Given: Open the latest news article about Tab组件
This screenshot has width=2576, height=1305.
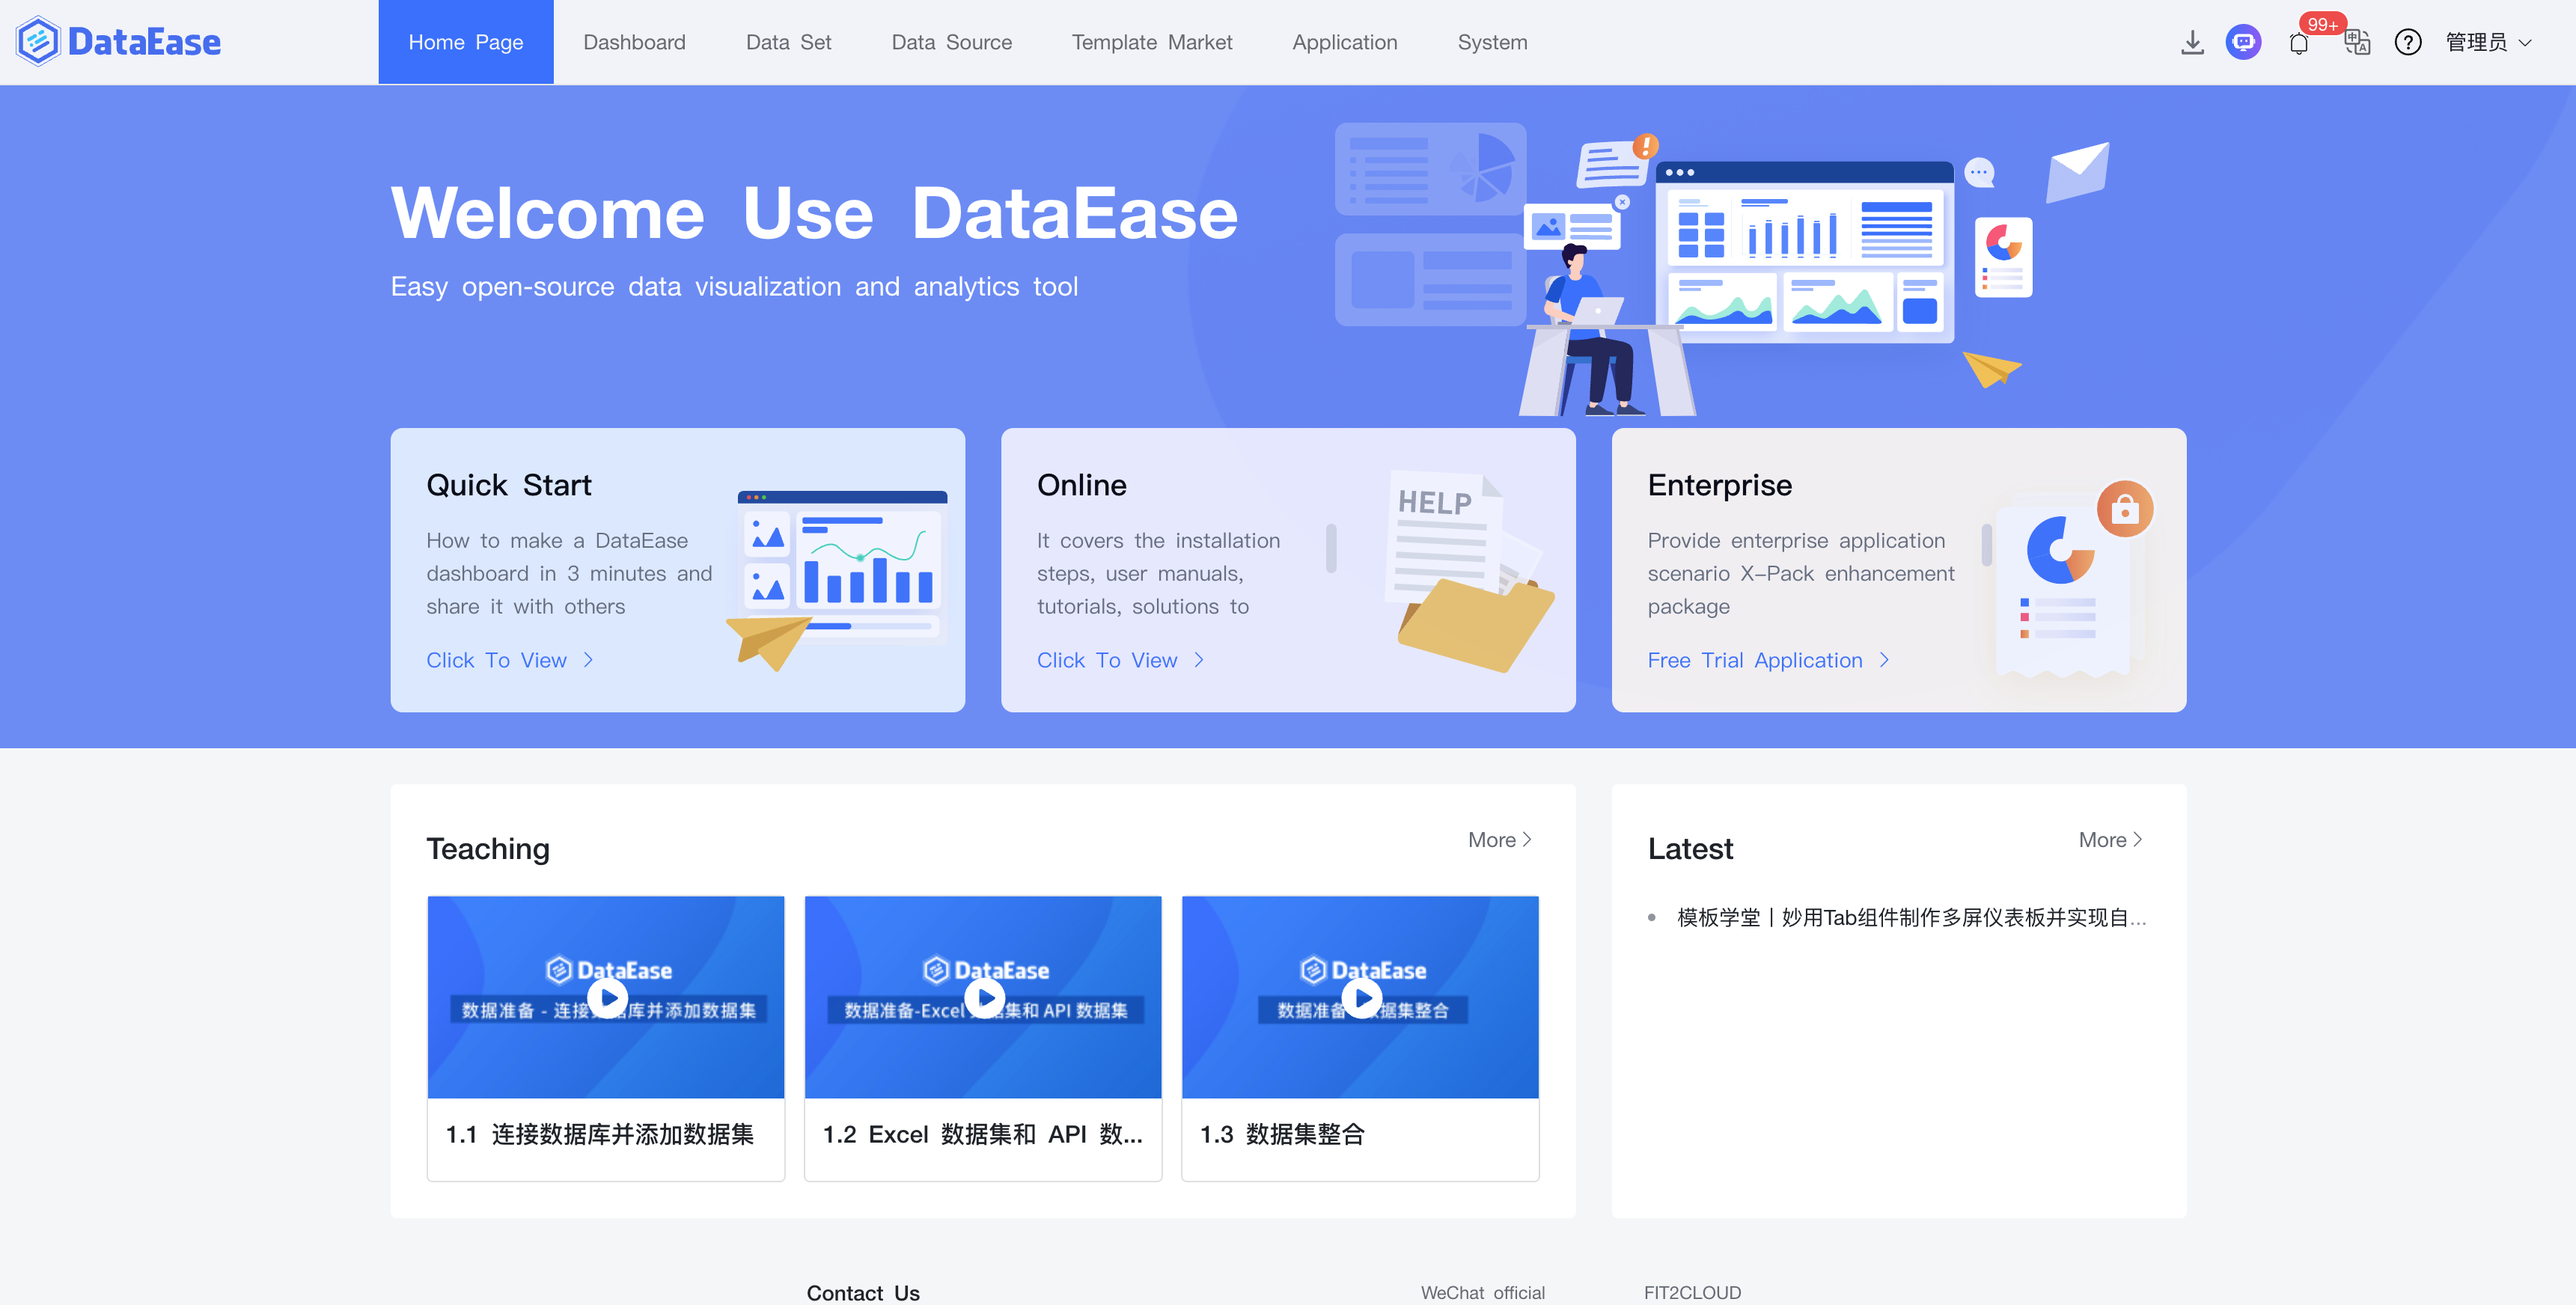Looking at the screenshot, I should click(x=1910, y=917).
